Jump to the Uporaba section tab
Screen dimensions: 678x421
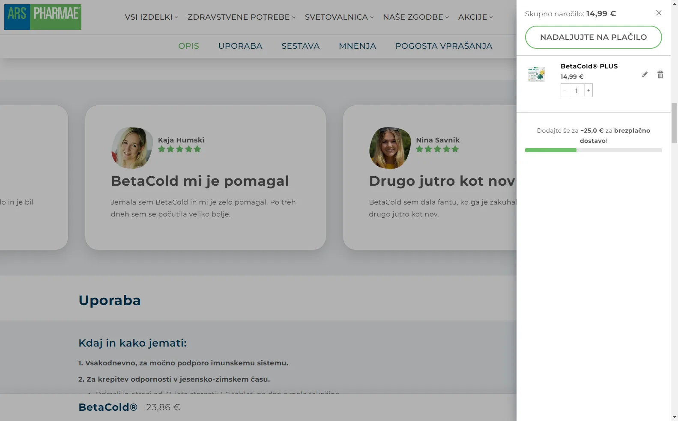240,46
